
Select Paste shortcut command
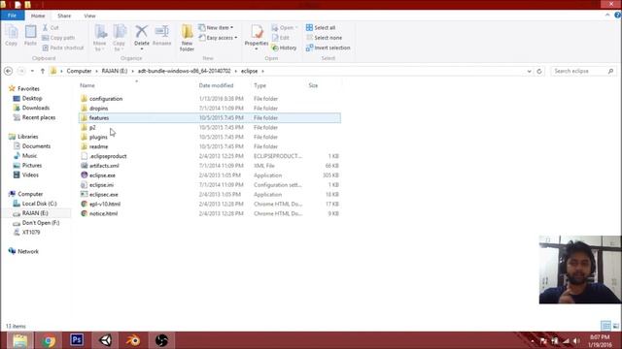coord(63,48)
